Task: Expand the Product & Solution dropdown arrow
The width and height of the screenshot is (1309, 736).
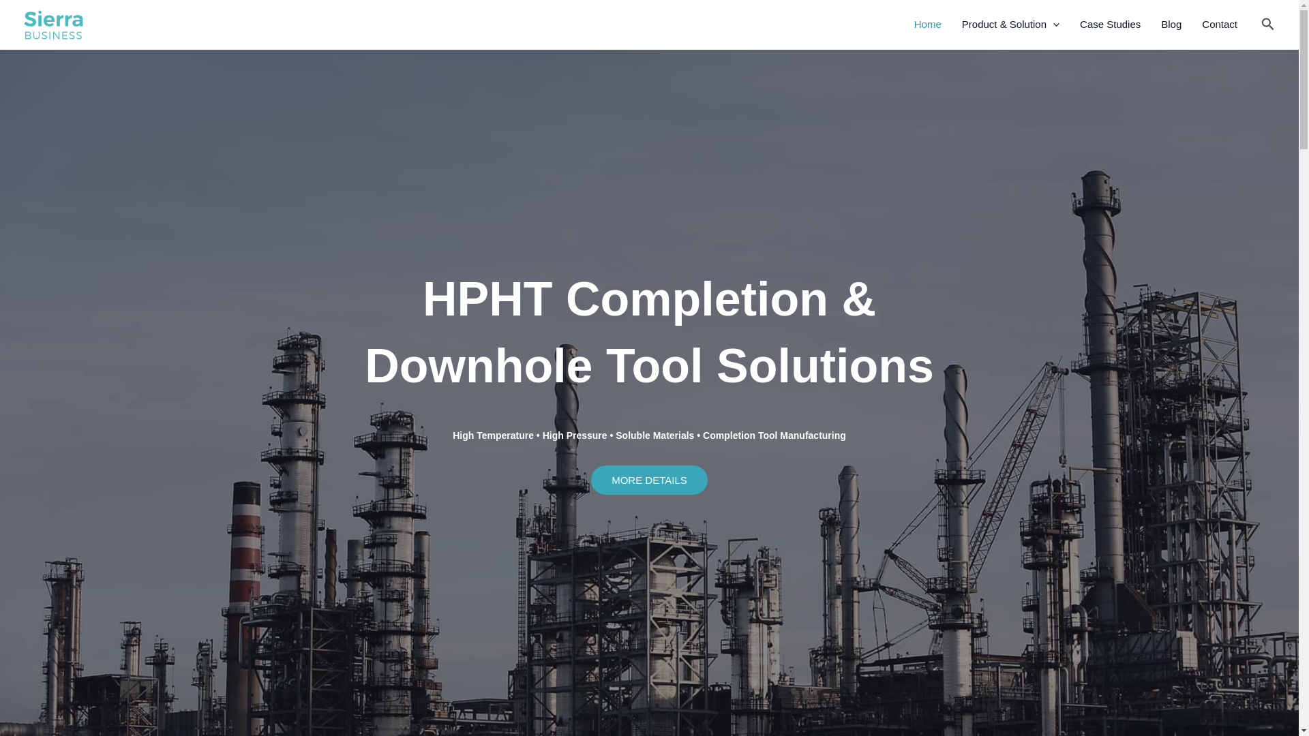Action: coord(1056,25)
